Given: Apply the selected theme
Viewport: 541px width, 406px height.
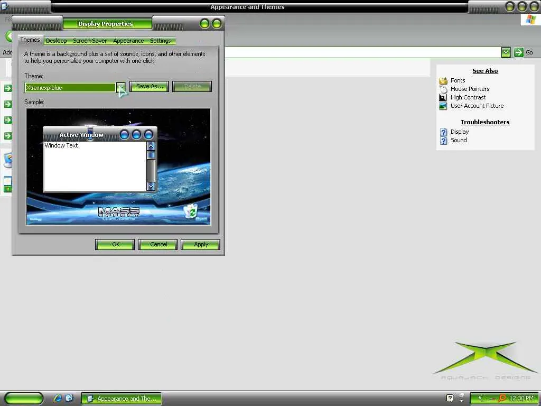Looking at the screenshot, I should point(201,244).
